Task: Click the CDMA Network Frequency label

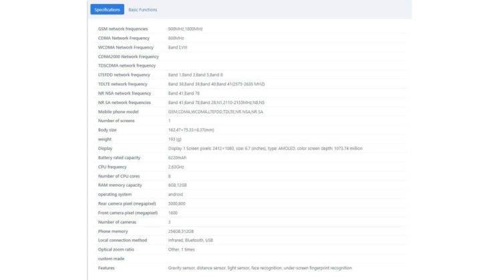Action: click(124, 38)
